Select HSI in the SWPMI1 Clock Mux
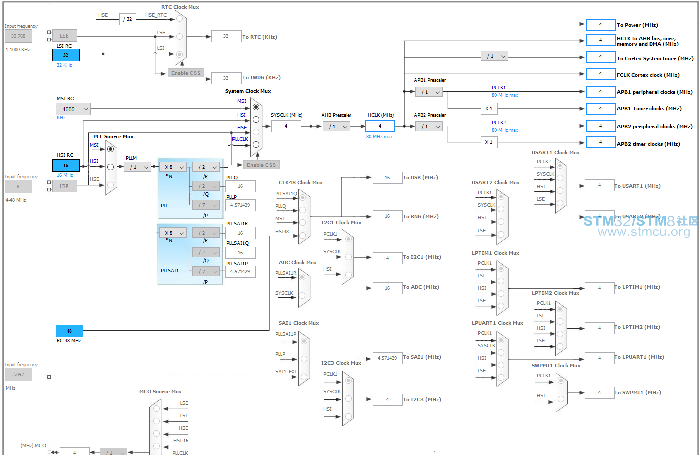Viewport: 700px width, 455px height. pyautogui.click(x=561, y=399)
